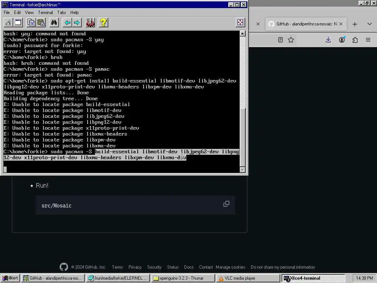Viewport: 377px width, 283px height.
Task: Open browser extensions puzzle icon
Action: point(355,40)
